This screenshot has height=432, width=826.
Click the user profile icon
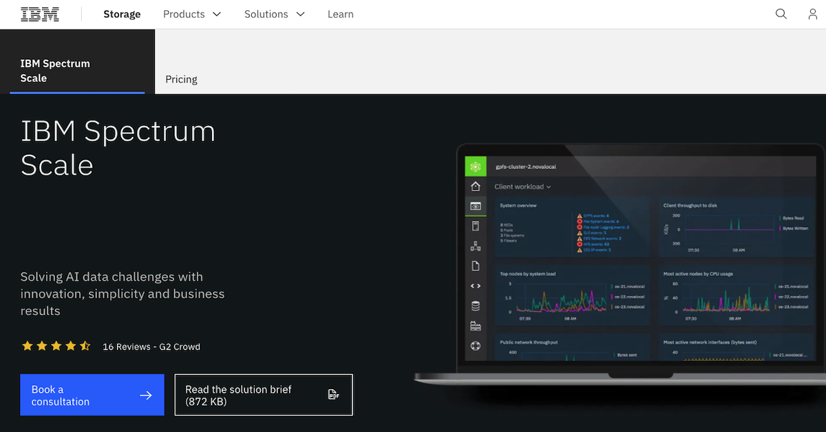click(813, 14)
